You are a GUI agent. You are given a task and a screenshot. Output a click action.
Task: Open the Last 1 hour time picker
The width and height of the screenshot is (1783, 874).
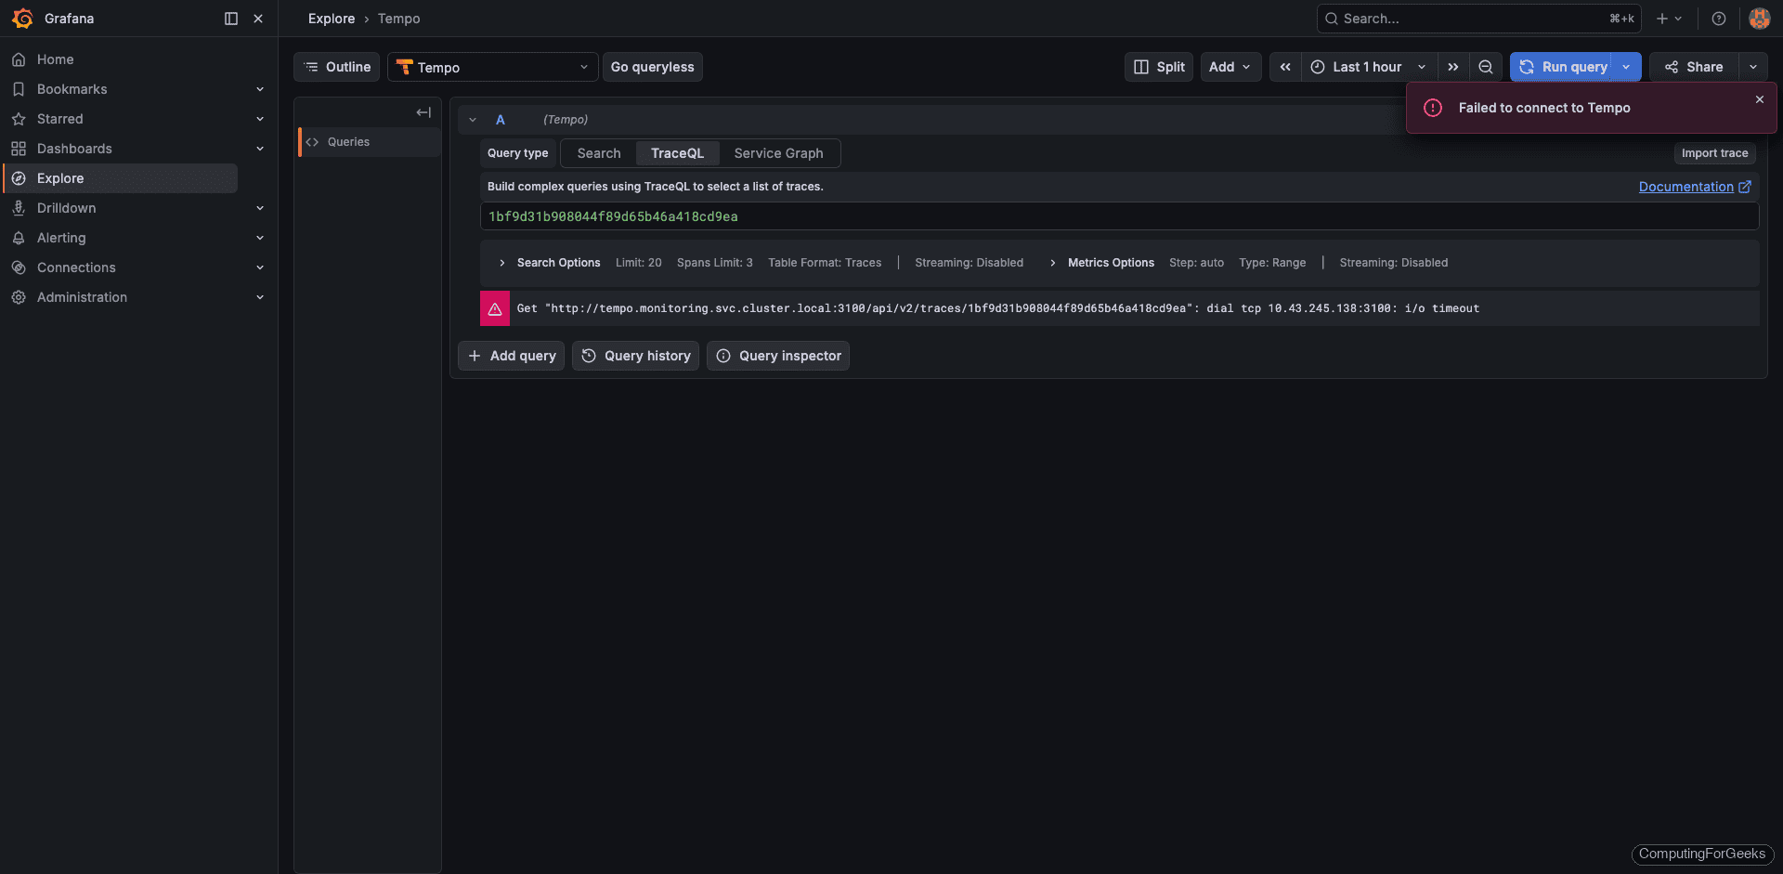click(1367, 67)
